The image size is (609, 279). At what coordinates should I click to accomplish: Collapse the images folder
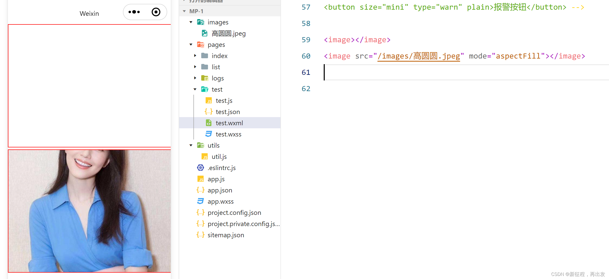coord(191,22)
